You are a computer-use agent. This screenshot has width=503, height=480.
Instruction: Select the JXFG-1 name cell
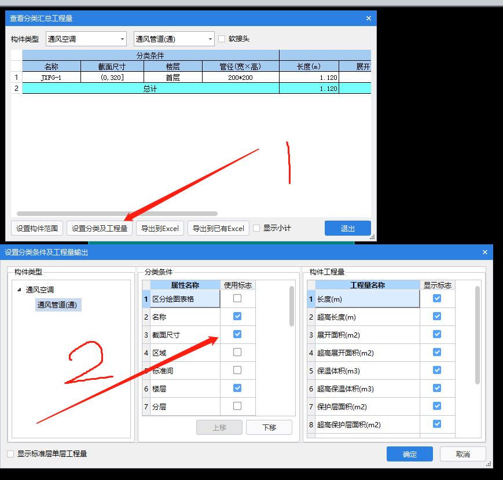[x=52, y=78]
